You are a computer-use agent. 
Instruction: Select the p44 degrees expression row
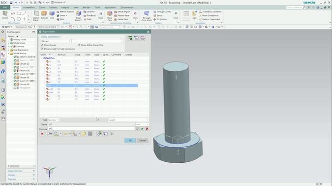(92, 92)
